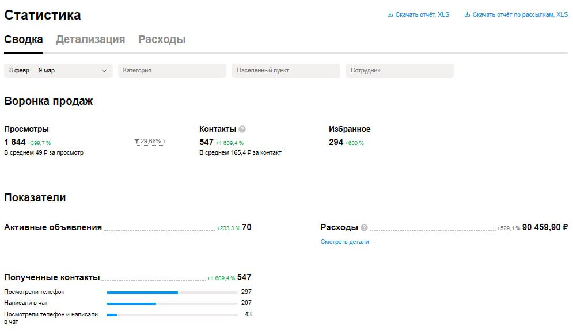Image resolution: width=573 pixels, height=332 pixels.
Task: Open the Расходы tab
Action: point(162,40)
